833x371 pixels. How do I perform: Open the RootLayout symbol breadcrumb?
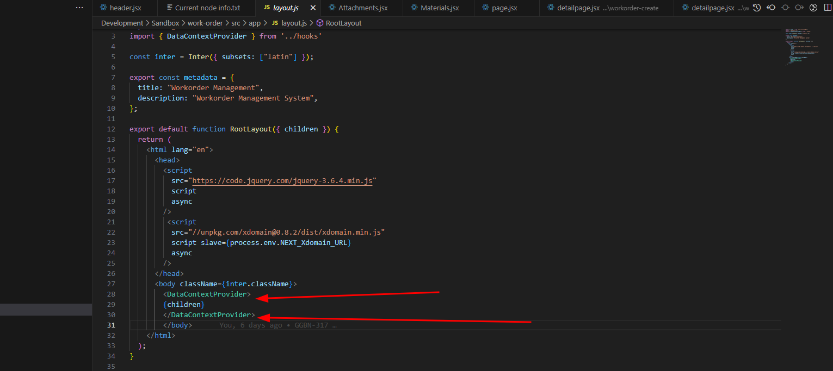click(x=343, y=23)
